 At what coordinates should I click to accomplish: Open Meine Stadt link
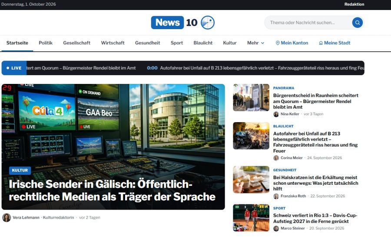335,43
